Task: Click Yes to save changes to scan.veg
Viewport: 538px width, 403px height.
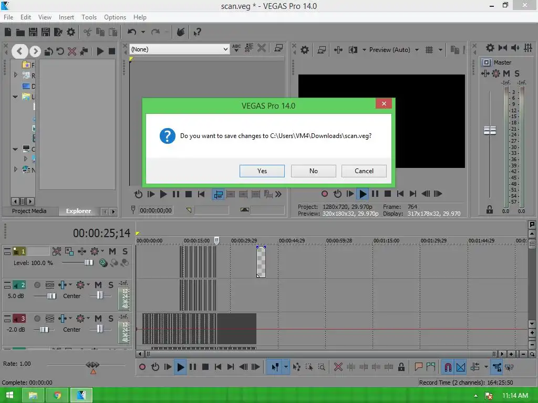Action: (x=262, y=171)
